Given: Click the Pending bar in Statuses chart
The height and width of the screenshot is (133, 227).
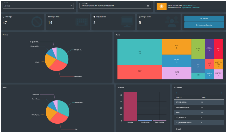Looking at the screenshot, I should tap(130, 106).
